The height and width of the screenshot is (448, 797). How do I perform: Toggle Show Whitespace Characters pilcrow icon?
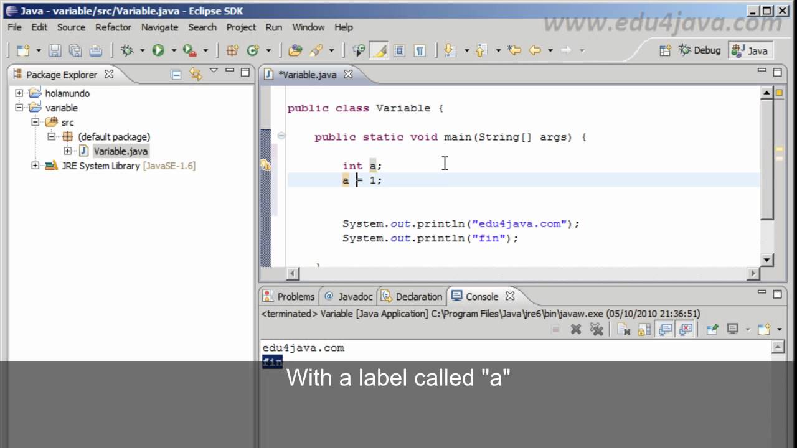tap(420, 50)
